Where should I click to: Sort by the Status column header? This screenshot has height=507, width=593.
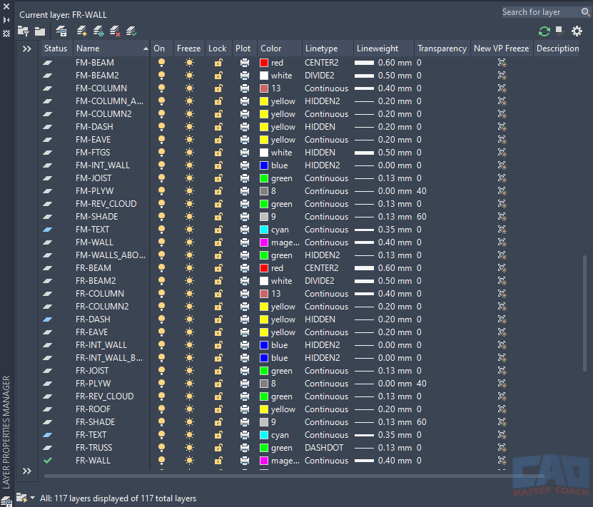click(57, 48)
